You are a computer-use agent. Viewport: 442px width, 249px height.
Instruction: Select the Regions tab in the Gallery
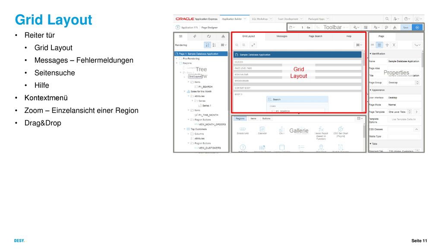coord(240,118)
